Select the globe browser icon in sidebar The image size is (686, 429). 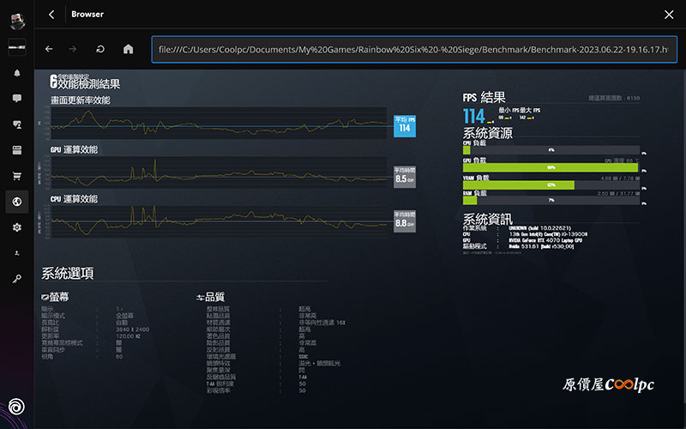(x=16, y=202)
